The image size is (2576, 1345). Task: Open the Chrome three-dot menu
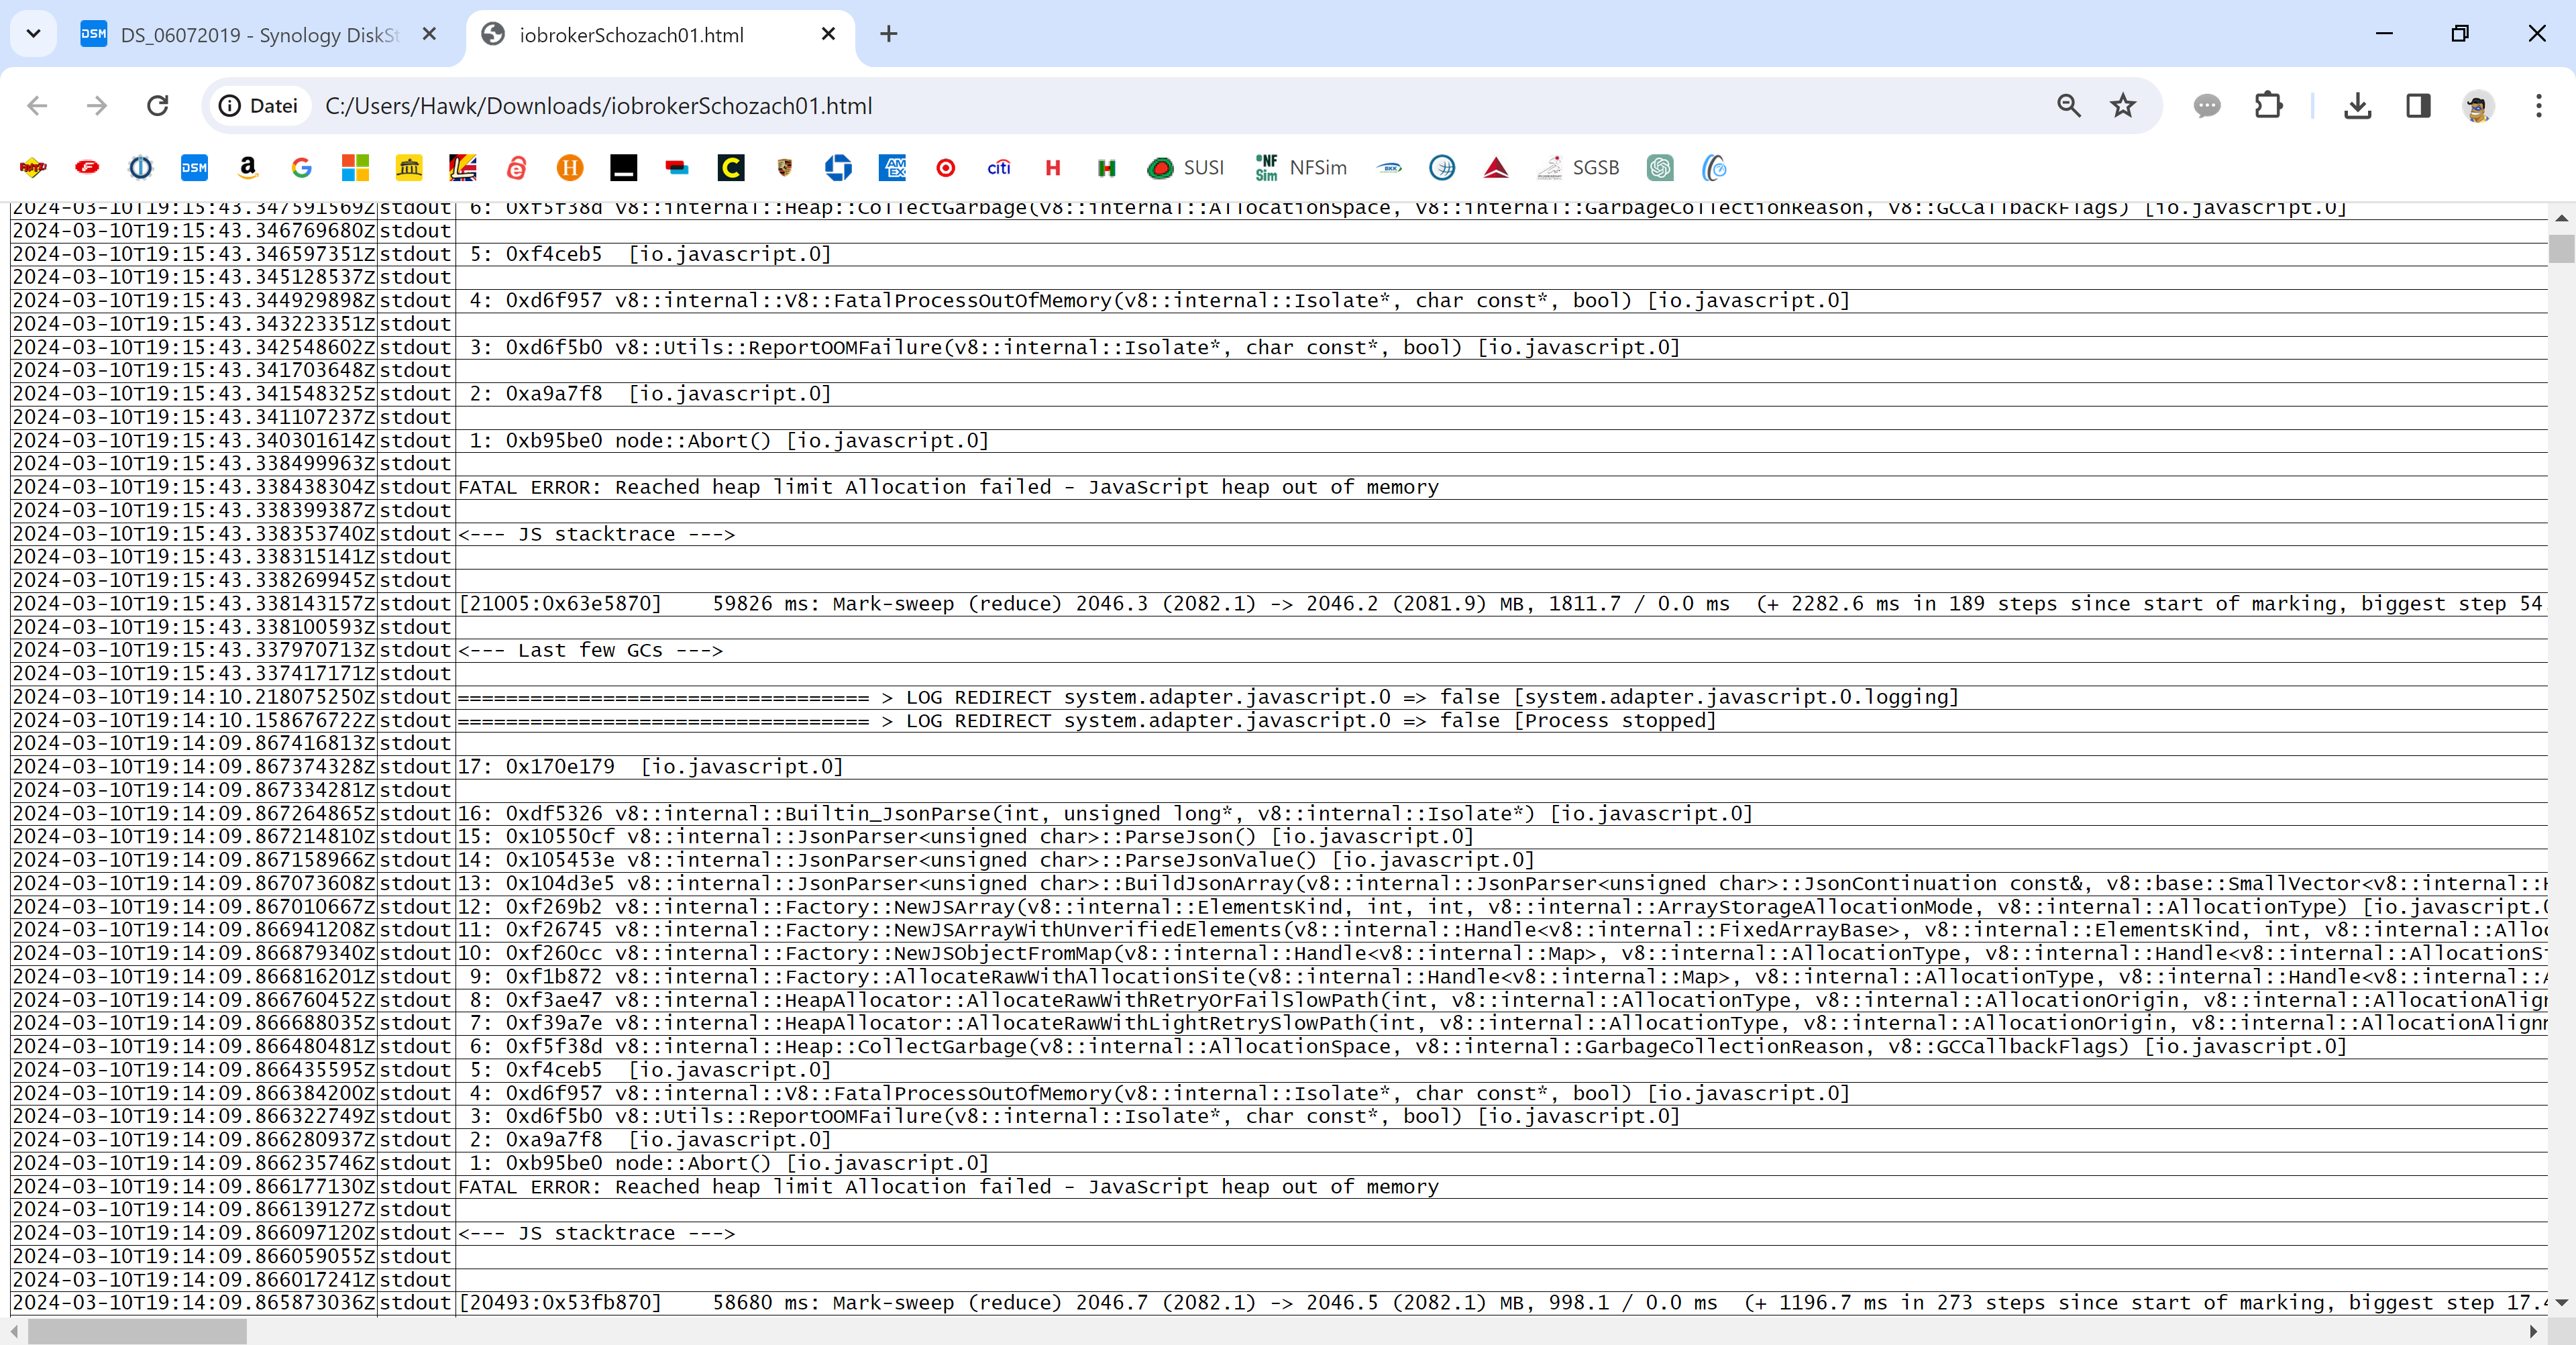[x=2540, y=106]
